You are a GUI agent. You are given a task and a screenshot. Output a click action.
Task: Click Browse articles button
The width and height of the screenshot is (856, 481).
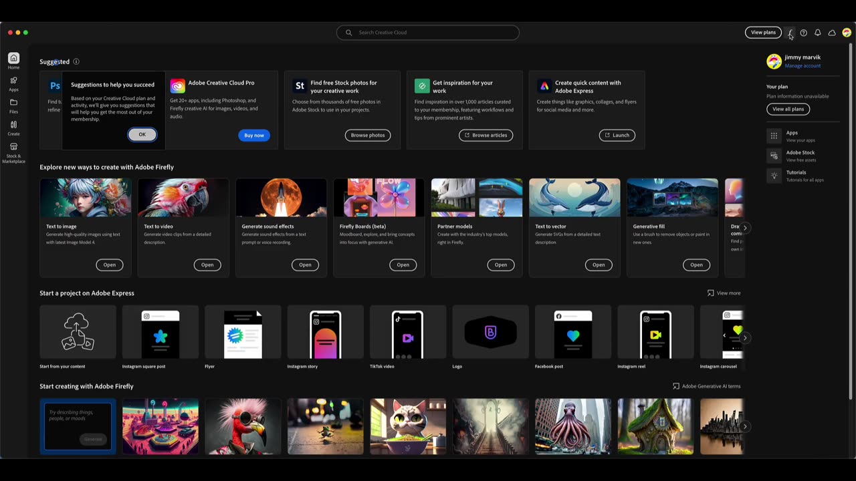(x=486, y=135)
